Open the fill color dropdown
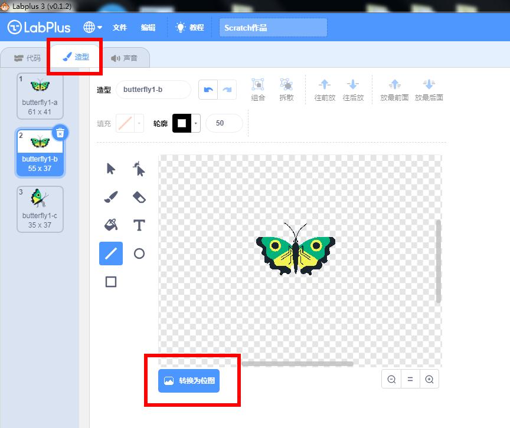This screenshot has width=510, height=428. (139, 123)
